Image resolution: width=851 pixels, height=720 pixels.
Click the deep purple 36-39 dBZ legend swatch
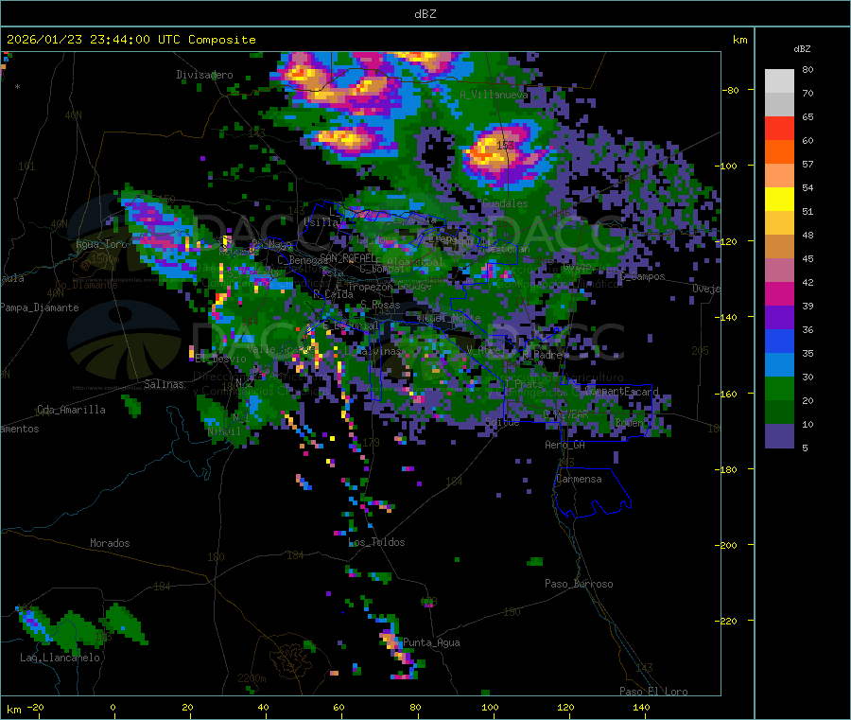779,318
